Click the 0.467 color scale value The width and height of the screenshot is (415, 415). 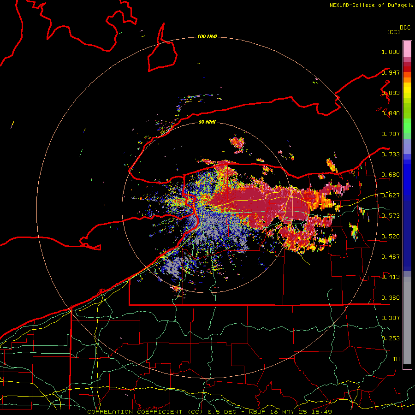pos(391,257)
